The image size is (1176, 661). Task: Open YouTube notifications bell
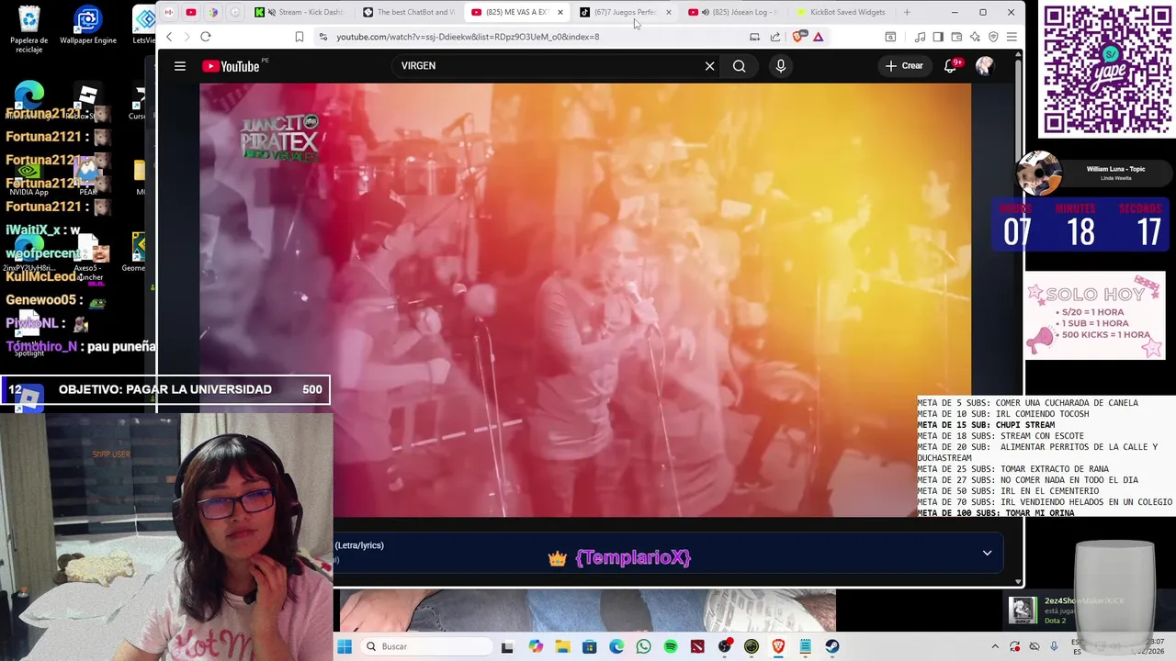(x=951, y=66)
